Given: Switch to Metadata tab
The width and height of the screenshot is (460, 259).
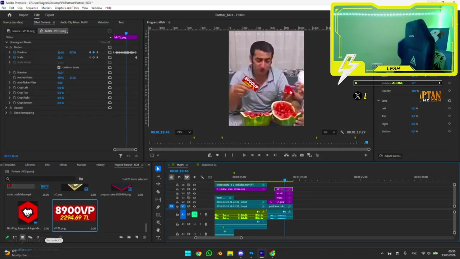Looking at the screenshot, I should [x=103, y=22].
